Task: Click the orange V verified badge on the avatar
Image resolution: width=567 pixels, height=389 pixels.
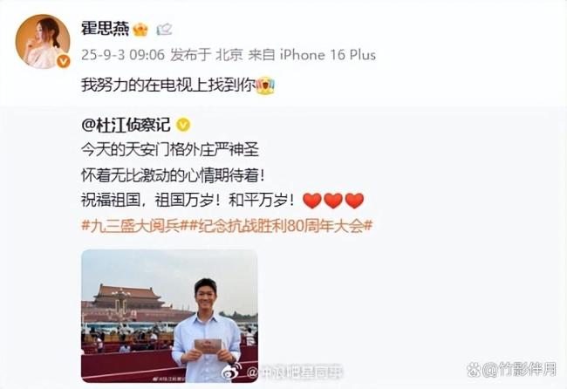Action: (x=64, y=62)
